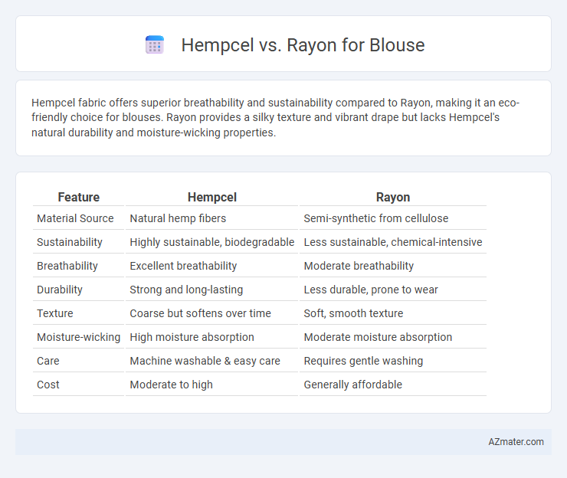567x478 pixels.
Task: Select the Hempcel column header
Action: [x=212, y=197]
